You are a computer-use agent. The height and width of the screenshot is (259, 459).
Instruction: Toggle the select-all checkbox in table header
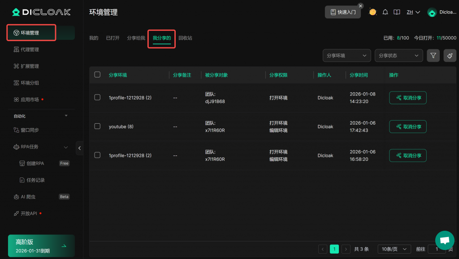click(97, 75)
